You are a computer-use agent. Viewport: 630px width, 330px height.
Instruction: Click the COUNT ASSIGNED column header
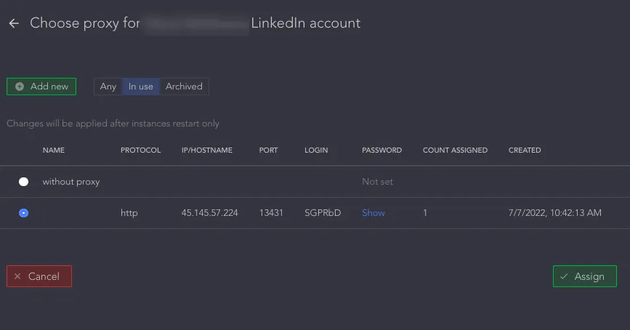coord(455,150)
